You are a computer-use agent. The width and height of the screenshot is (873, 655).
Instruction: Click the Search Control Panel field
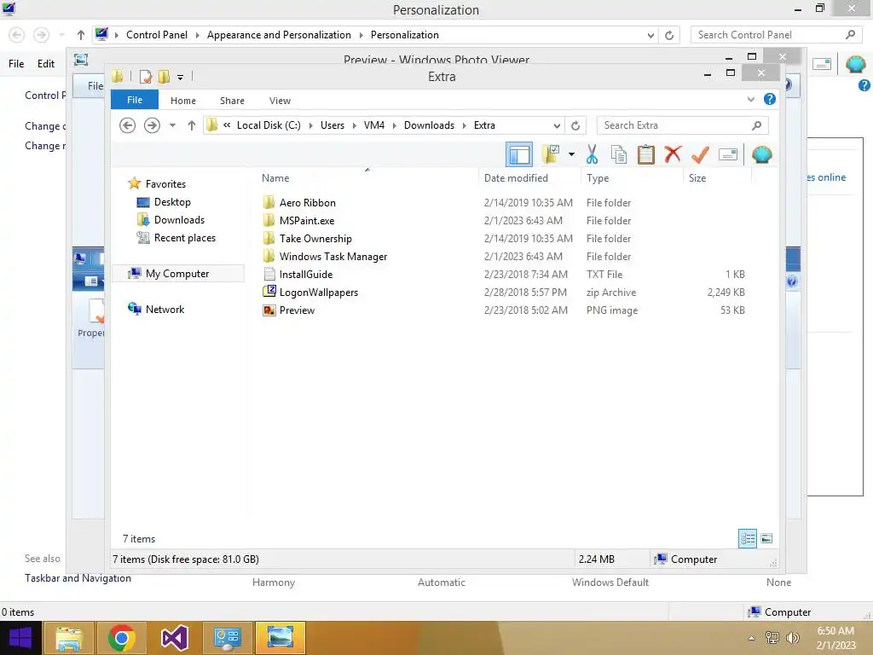pyautogui.click(x=775, y=34)
